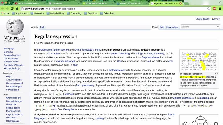
Task: Go to Main page in sidebar
Action: tap(9, 48)
